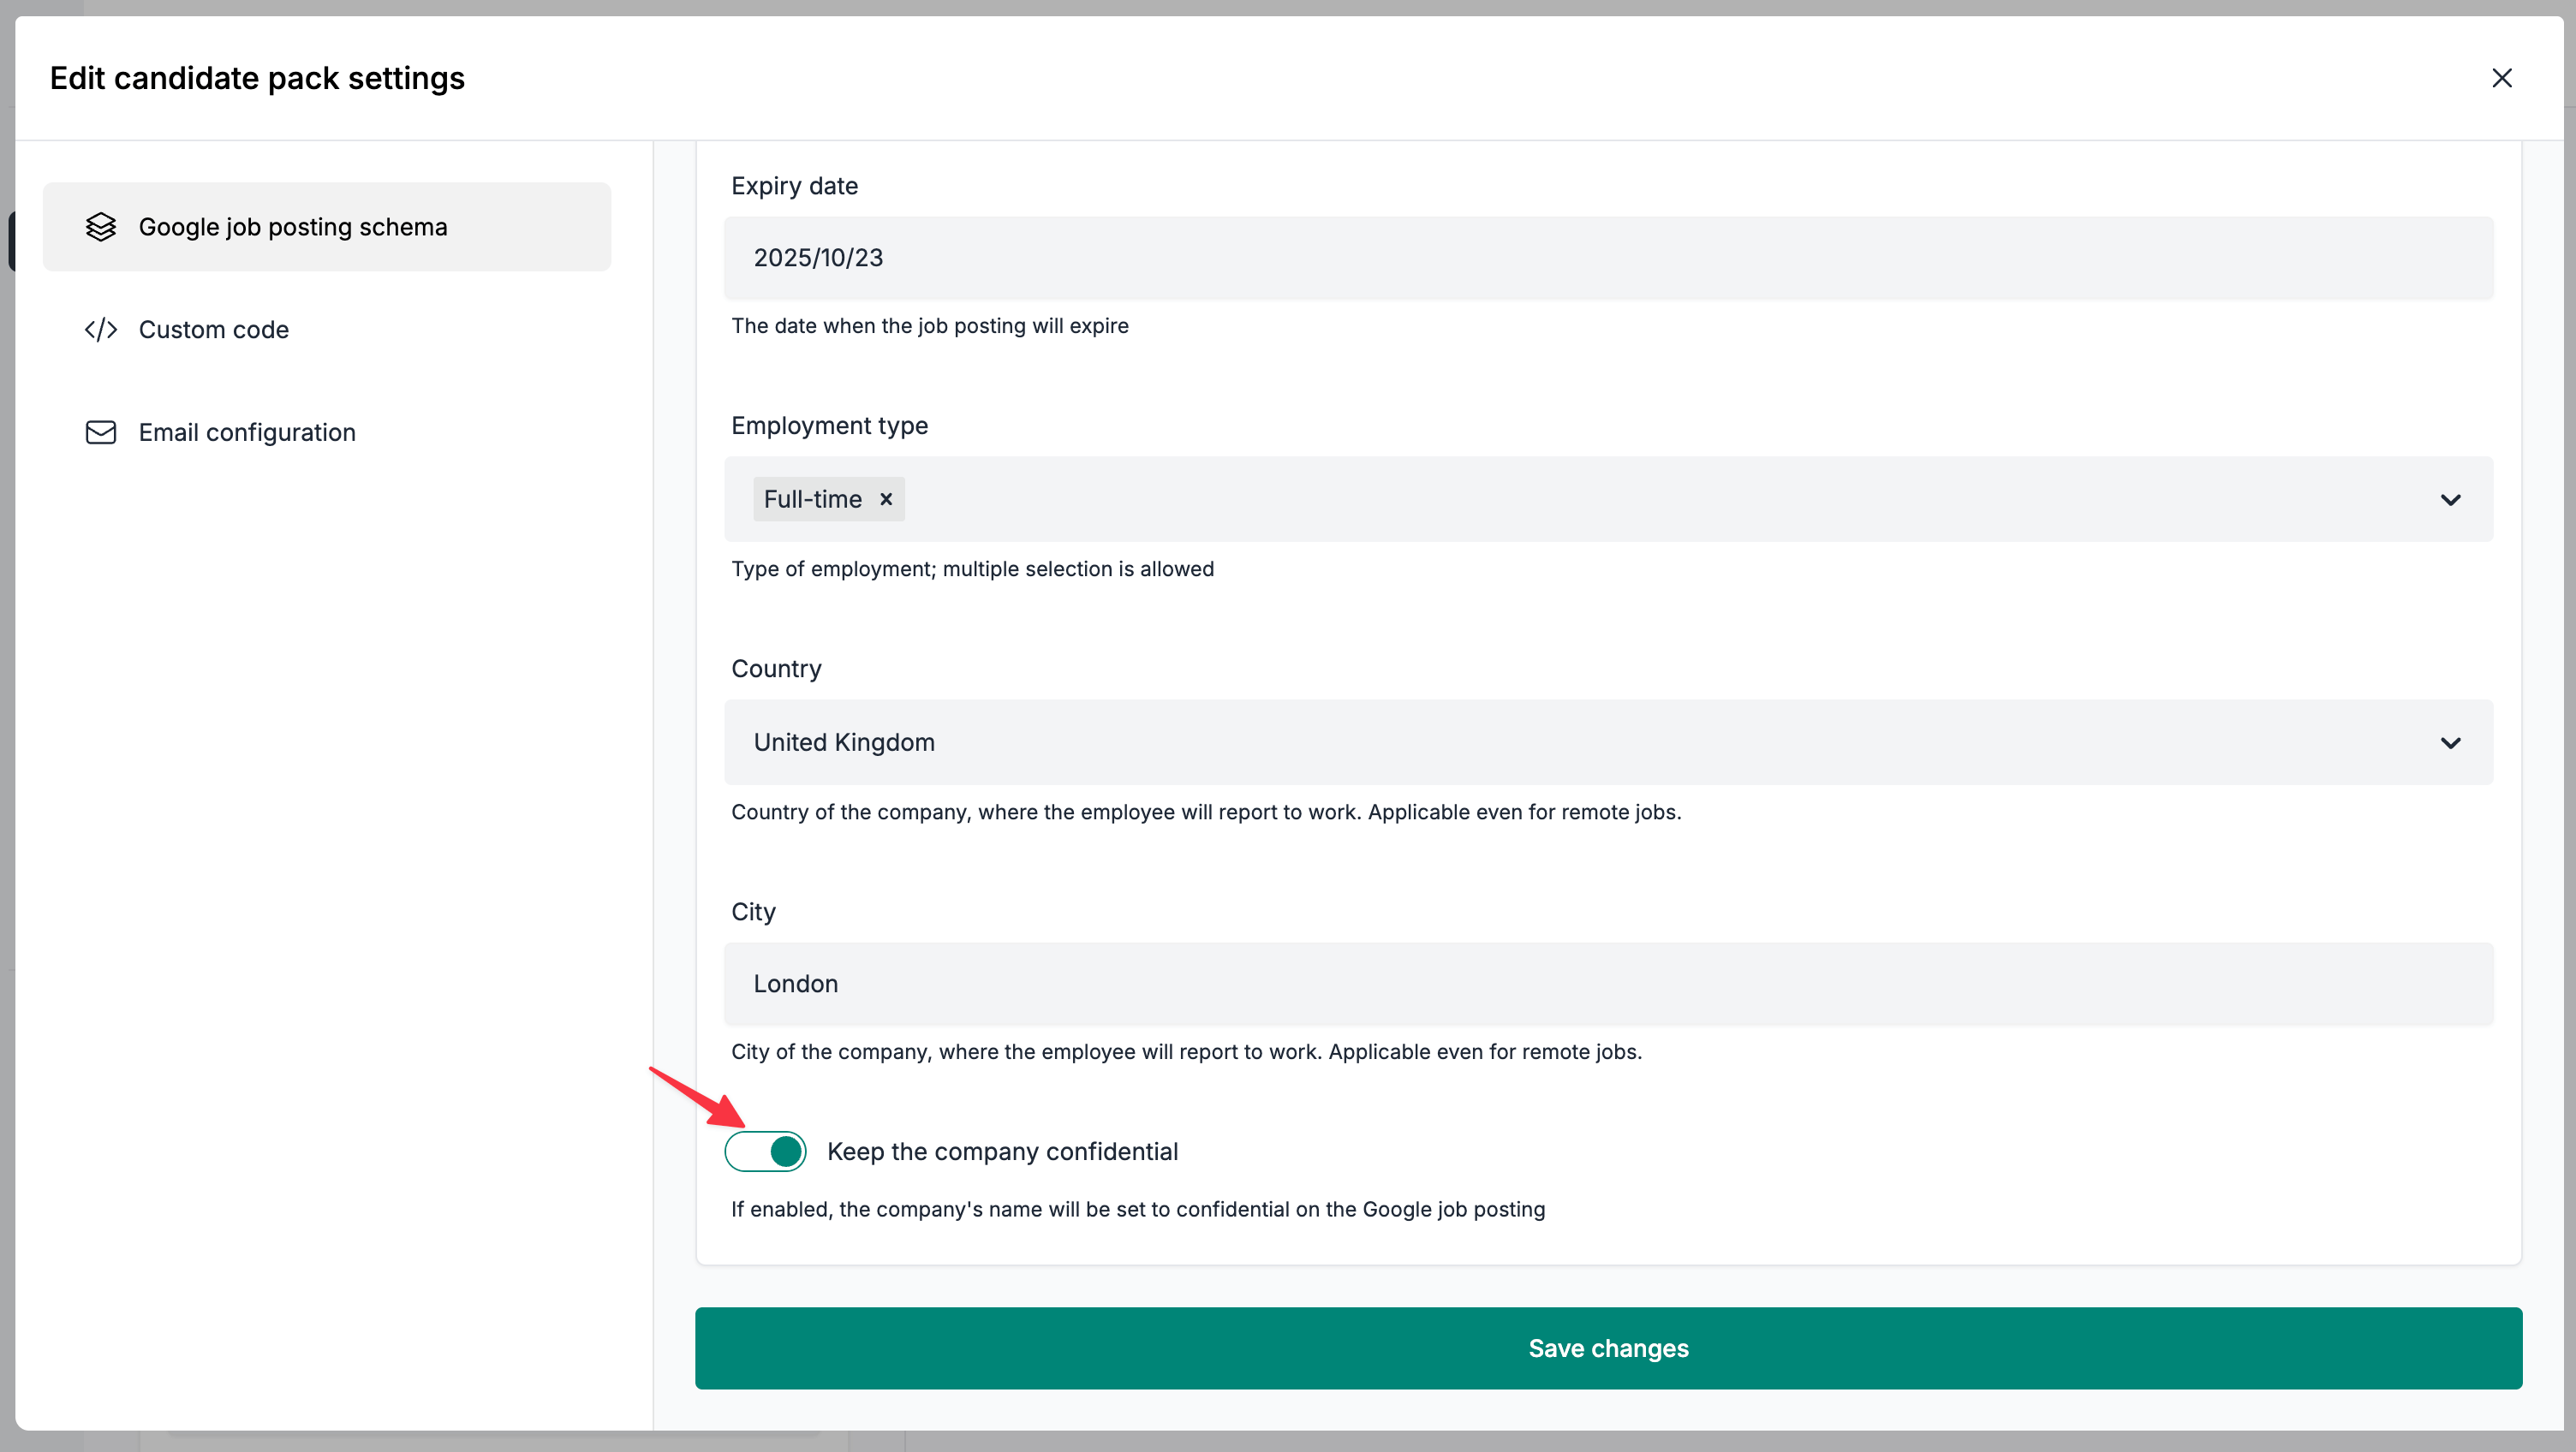Open the Country selector showing United Kingdom
Image resolution: width=2576 pixels, height=1452 pixels.
tap(1600, 743)
